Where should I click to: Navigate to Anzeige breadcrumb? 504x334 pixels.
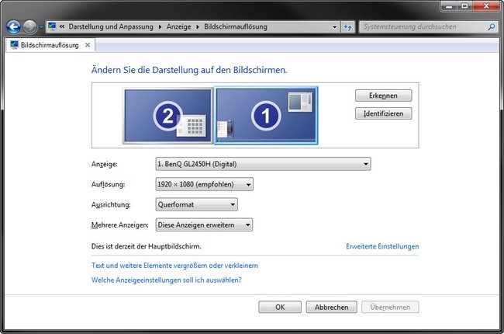[178, 26]
